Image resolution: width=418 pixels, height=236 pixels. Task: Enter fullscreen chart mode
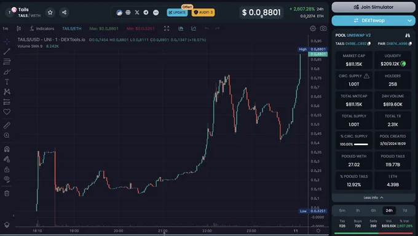[167, 28]
